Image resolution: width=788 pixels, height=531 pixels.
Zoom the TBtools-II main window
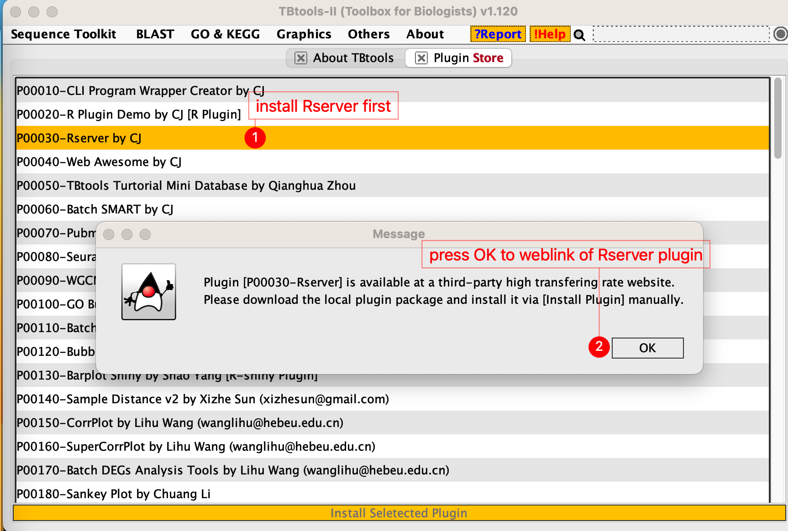pos(52,12)
